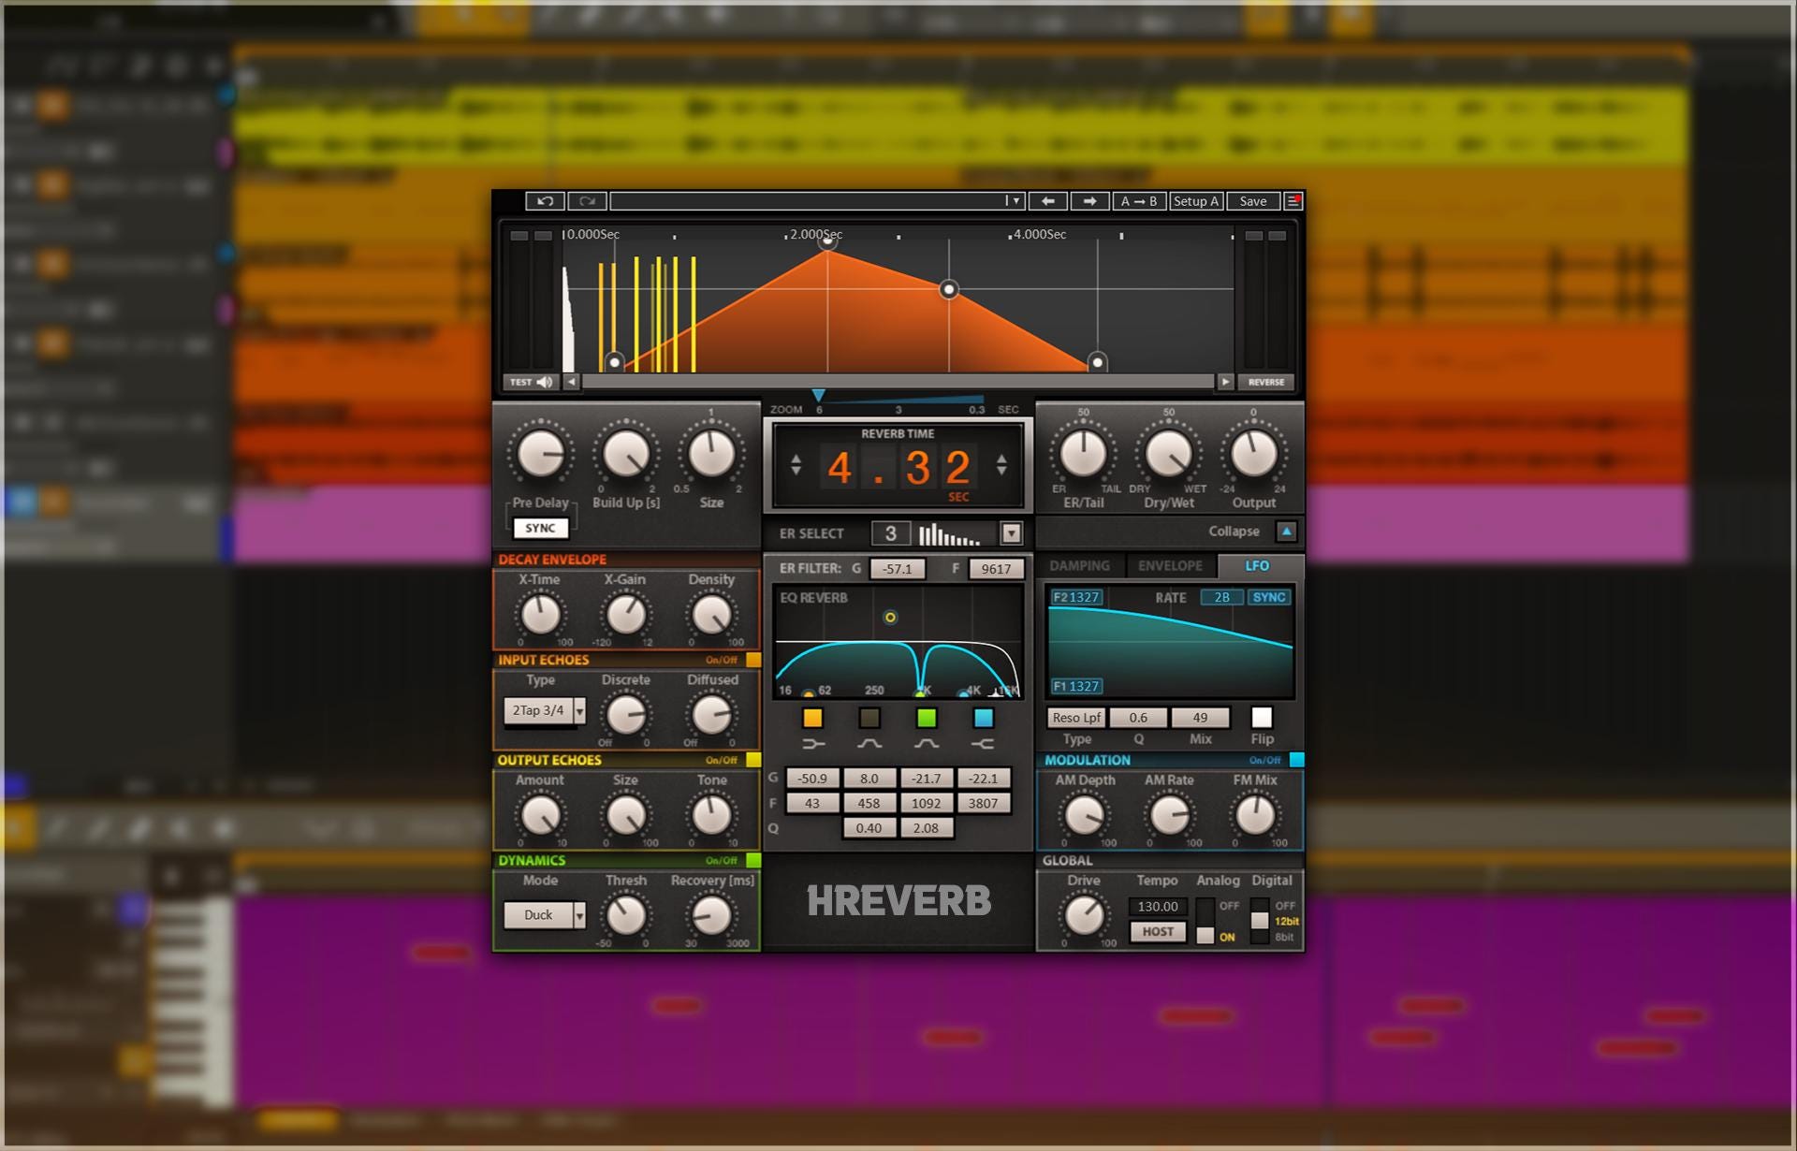
Task: Click the Save button
Action: pyautogui.click(x=1253, y=201)
